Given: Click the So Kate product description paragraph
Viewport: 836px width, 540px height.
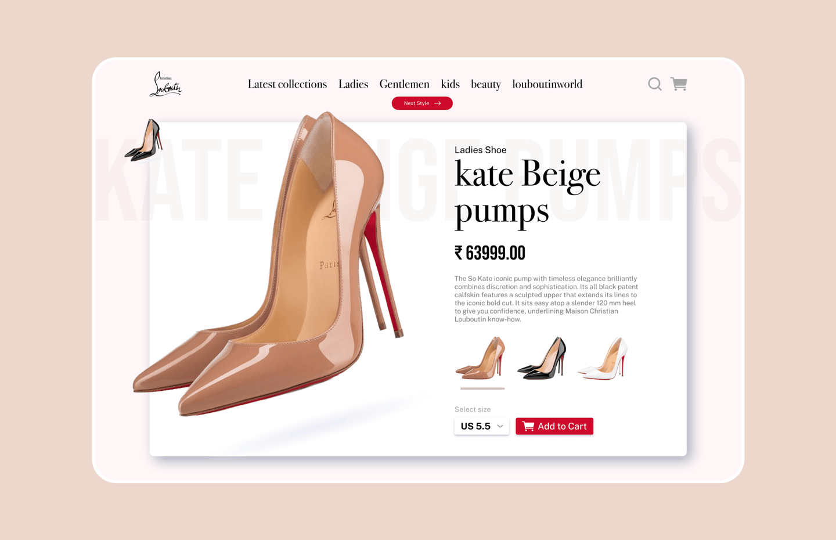Looking at the screenshot, I should 546,299.
